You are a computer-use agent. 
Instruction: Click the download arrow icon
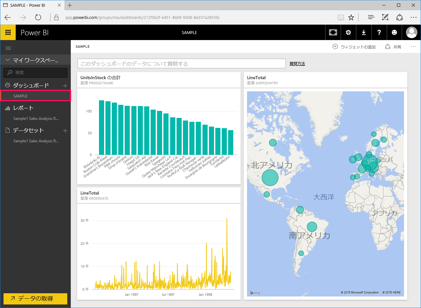(x=364, y=32)
